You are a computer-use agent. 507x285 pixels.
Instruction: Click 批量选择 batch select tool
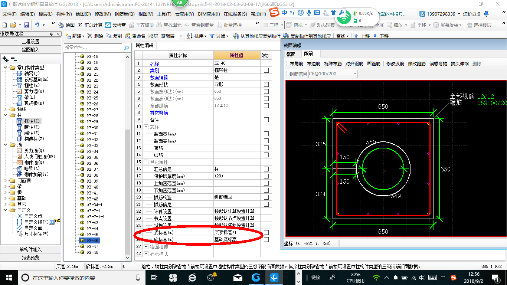coord(229,25)
